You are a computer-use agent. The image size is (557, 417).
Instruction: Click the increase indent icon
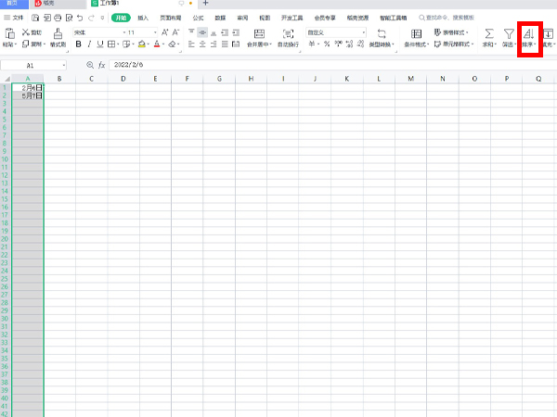click(x=236, y=32)
